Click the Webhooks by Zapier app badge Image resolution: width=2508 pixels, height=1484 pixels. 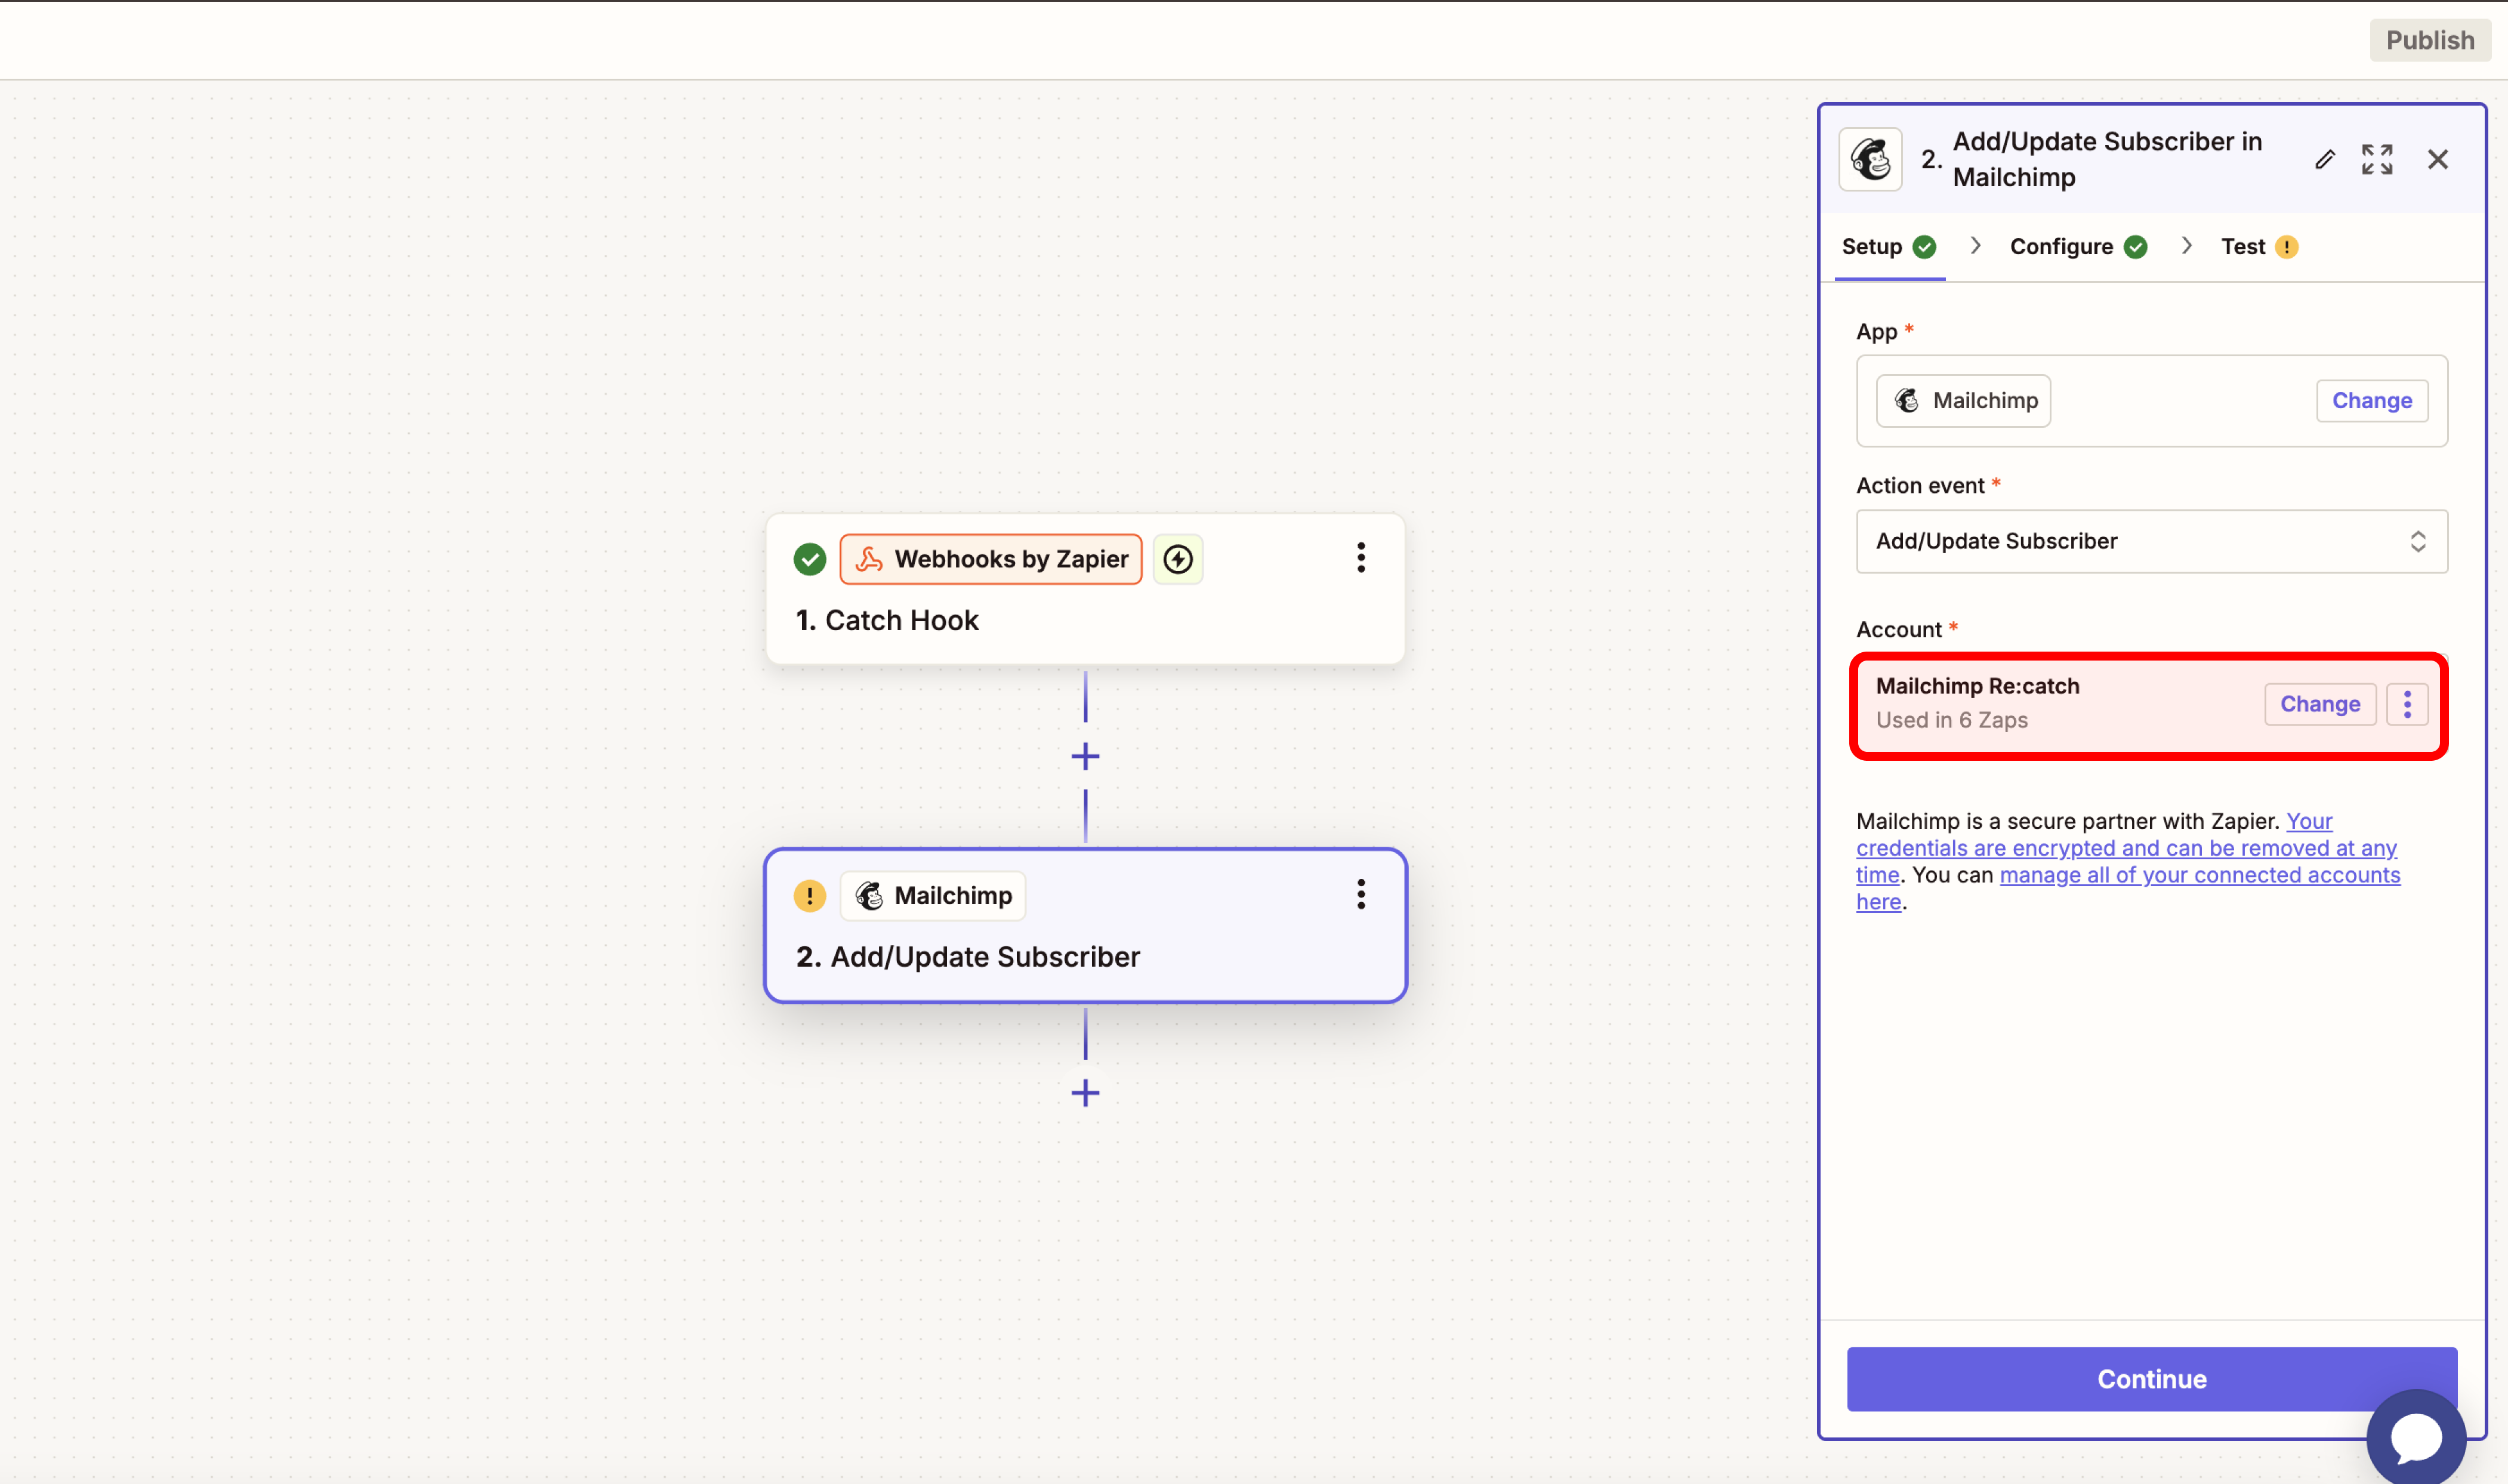(x=991, y=559)
